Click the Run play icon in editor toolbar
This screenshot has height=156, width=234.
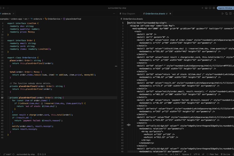[x=222, y=14]
